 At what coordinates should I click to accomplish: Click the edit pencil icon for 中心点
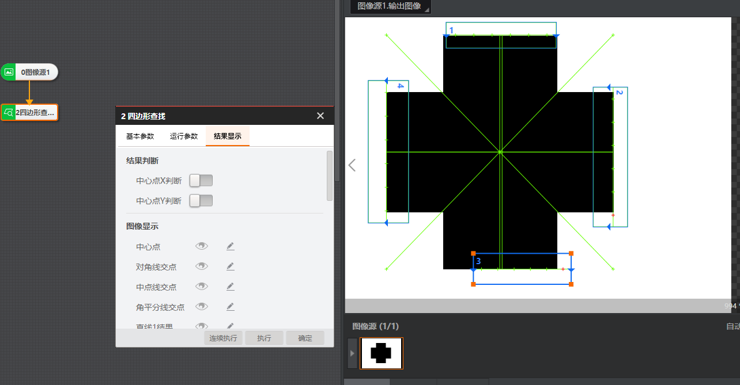(x=231, y=246)
